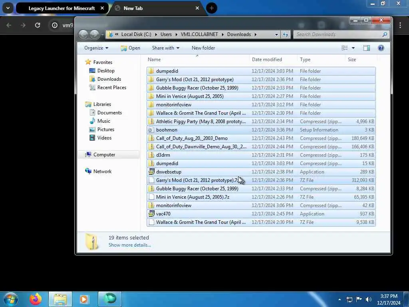Open the recent pages arrow beside navigation buttons
Image resolution: width=409 pixels, height=307 pixels.
coord(102,34)
